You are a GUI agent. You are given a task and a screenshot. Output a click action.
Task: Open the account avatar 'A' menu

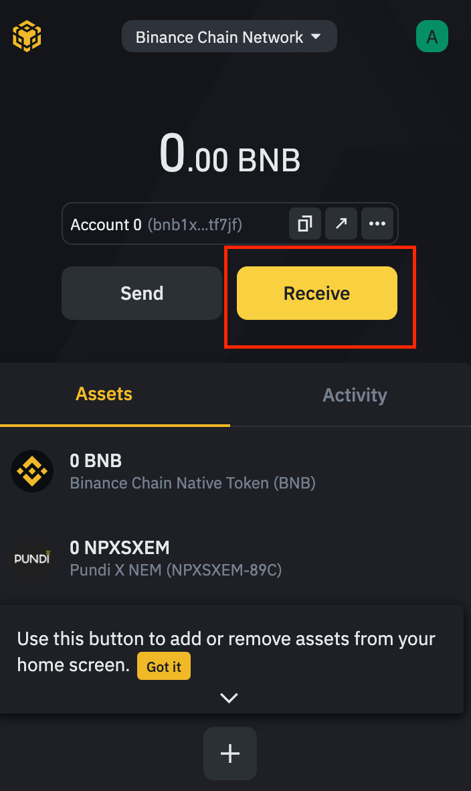point(432,36)
